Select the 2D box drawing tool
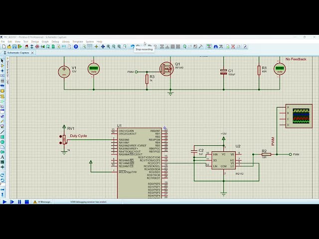The height and width of the screenshot is (239, 319). coord(2,137)
